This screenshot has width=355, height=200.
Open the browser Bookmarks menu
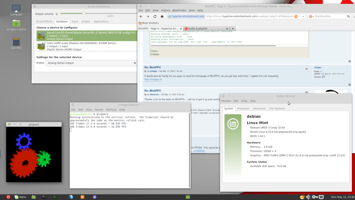[x=179, y=10]
